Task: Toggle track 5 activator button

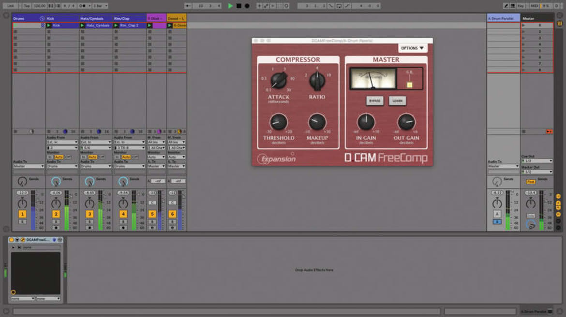Action: 152,214
